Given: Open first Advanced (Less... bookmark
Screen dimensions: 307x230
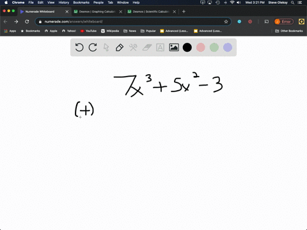Looking at the screenshot, I should click(174, 31).
